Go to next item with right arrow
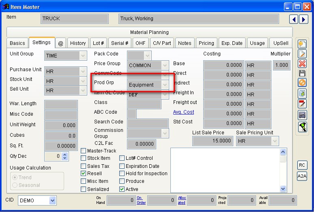The height and width of the screenshot is (212, 314). click(303, 19)
